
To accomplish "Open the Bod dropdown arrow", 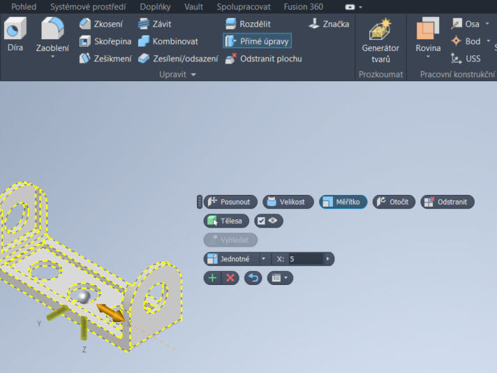I will pyautogui.click(x=489, y=41).
